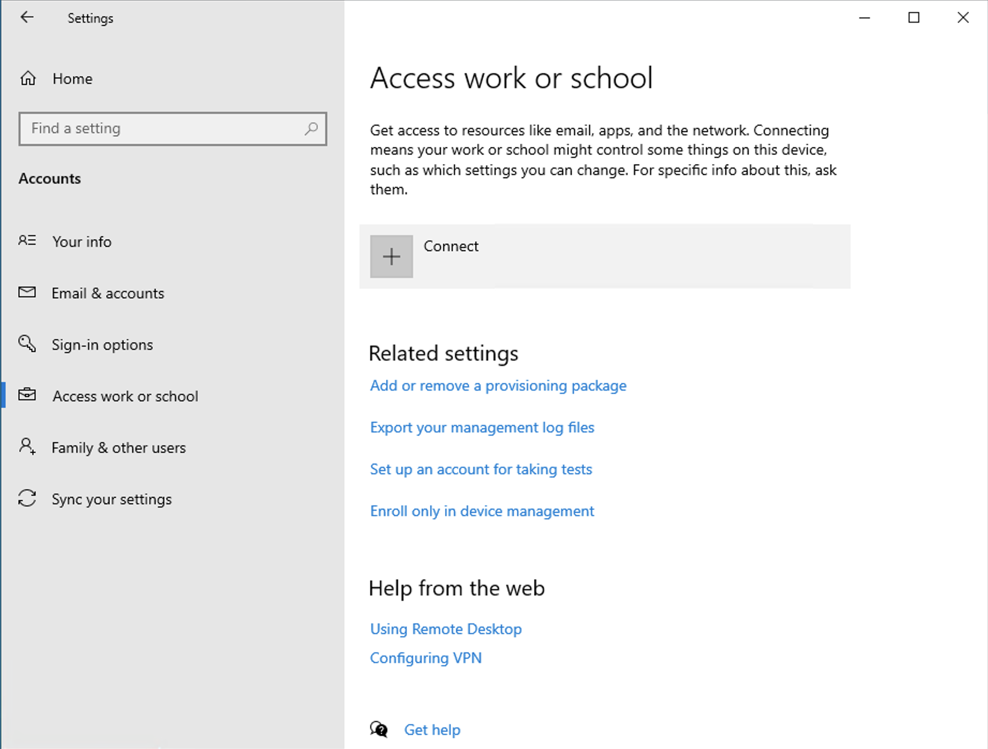Select Sync your settings in sidebar
The width and height of the screenshot is (988, 749).
coord(112,500)
